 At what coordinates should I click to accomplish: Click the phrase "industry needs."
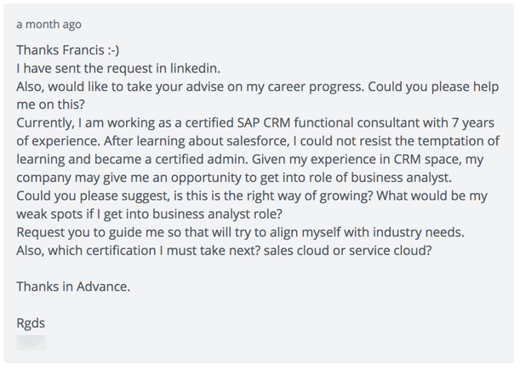(419, 232)
